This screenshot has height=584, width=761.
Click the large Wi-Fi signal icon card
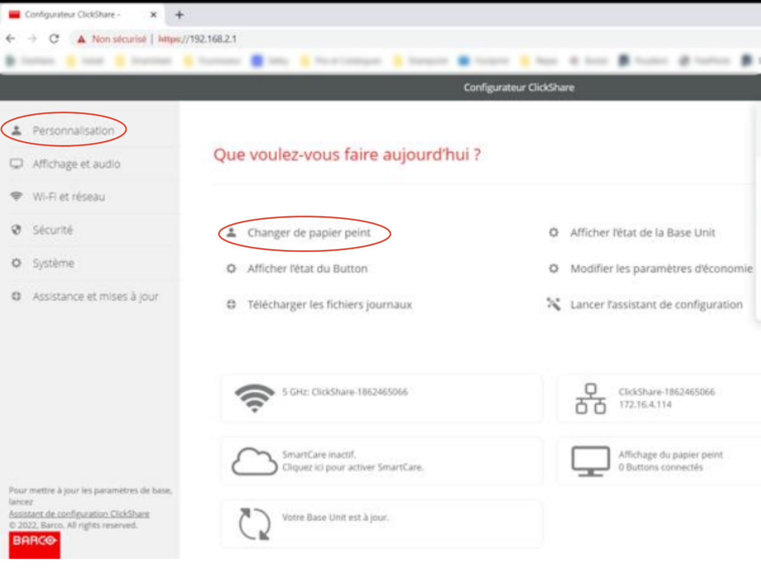point(255,398)
